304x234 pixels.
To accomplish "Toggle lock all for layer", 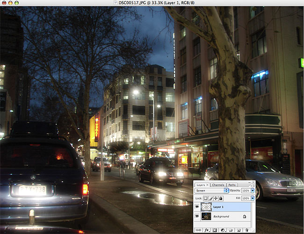I will [221, 198].
